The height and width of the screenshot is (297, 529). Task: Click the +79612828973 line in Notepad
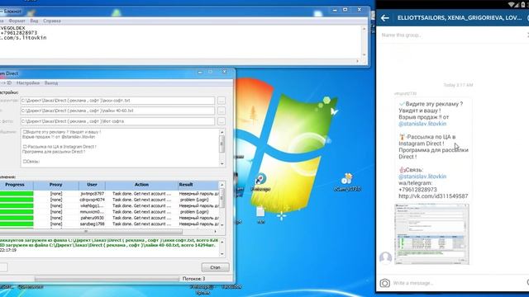(18, 33)
